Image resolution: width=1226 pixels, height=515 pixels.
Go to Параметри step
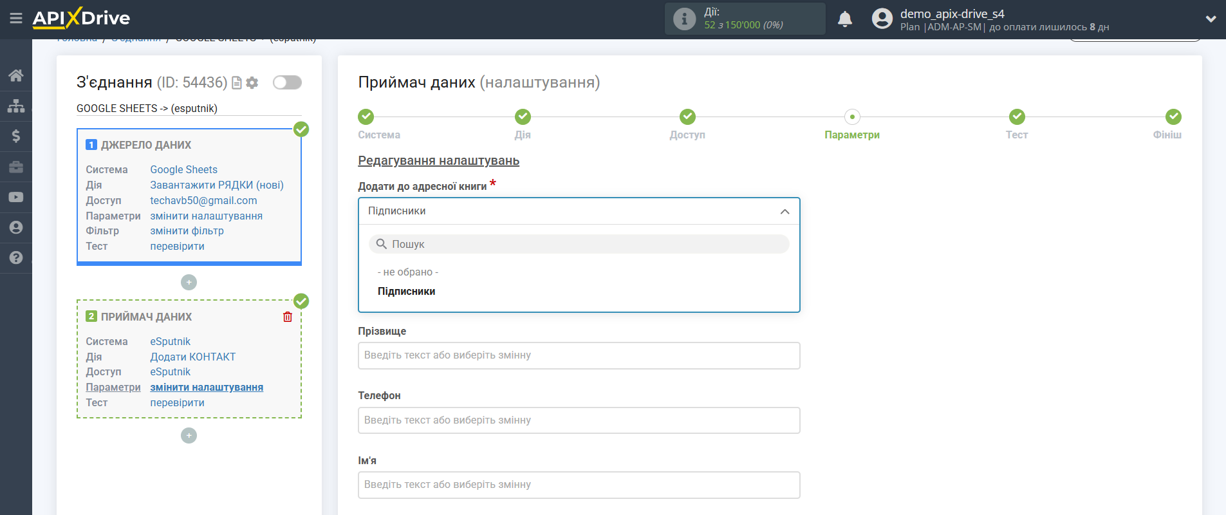[852, 117]
